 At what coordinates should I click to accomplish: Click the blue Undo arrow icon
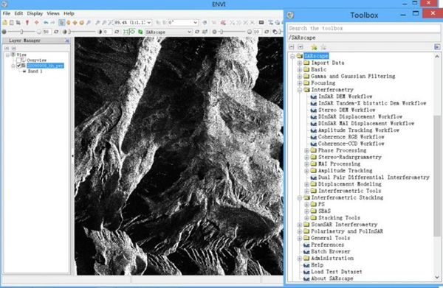point(46,23)
